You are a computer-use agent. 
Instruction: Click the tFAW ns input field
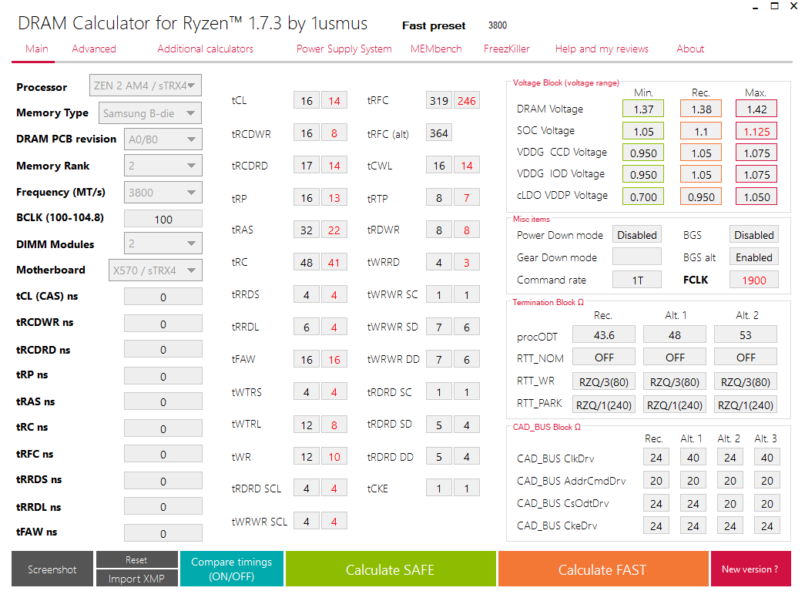[163, 533]
